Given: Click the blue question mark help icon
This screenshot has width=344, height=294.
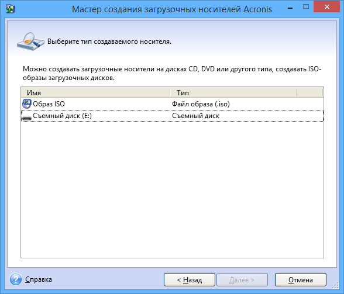Looking at the screenshot, I should (16, 279).
